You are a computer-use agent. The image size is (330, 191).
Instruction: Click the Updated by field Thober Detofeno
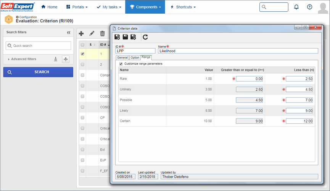point(239,177)
